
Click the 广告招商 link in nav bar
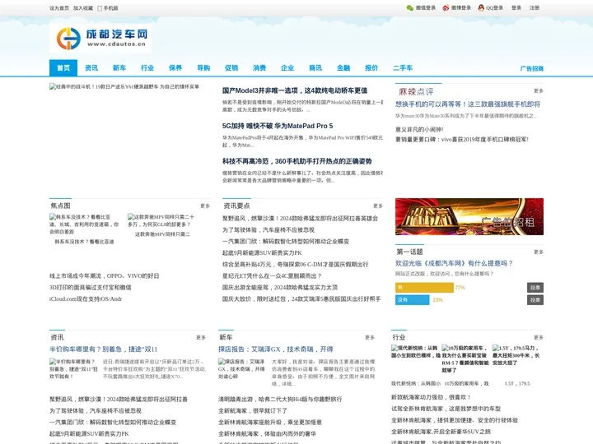532,69
